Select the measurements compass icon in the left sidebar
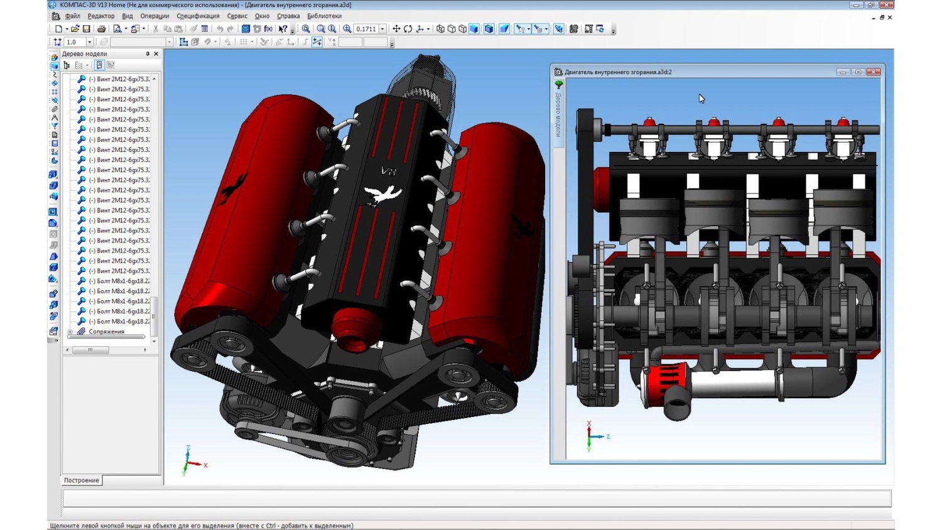 55,117
